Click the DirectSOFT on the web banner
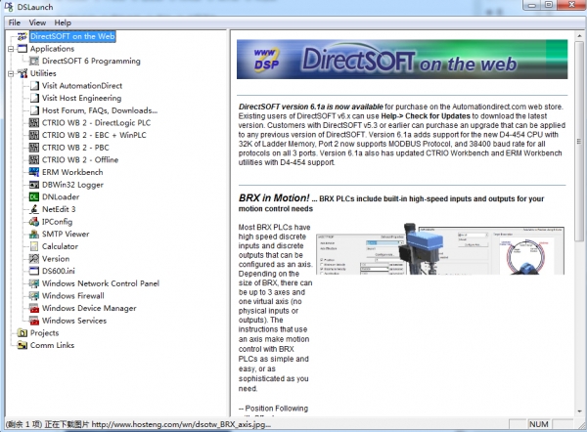The height and width of the screenshot is (432, 587). (402, 59)
